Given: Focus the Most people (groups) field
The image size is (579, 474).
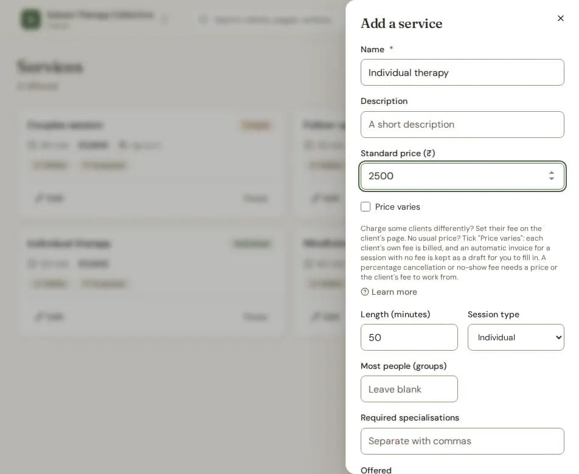Looking at the screenshot, I should [x=409, y=389].
